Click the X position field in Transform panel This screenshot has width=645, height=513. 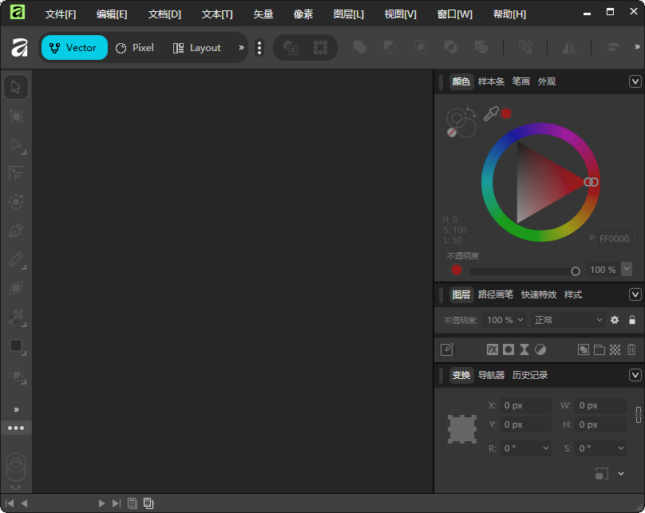tap(525, 405)
